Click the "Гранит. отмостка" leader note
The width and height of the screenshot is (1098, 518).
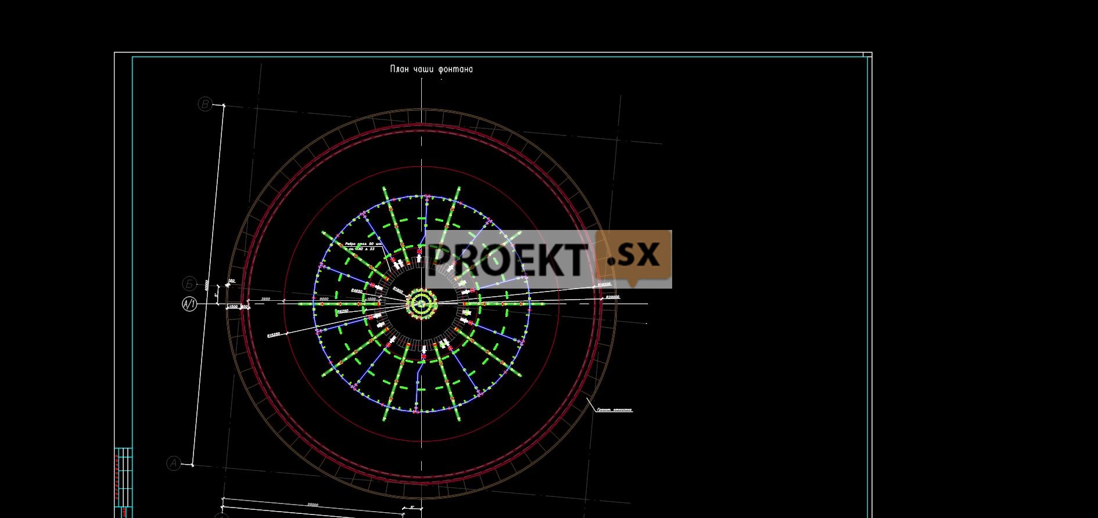click(615, 409)
